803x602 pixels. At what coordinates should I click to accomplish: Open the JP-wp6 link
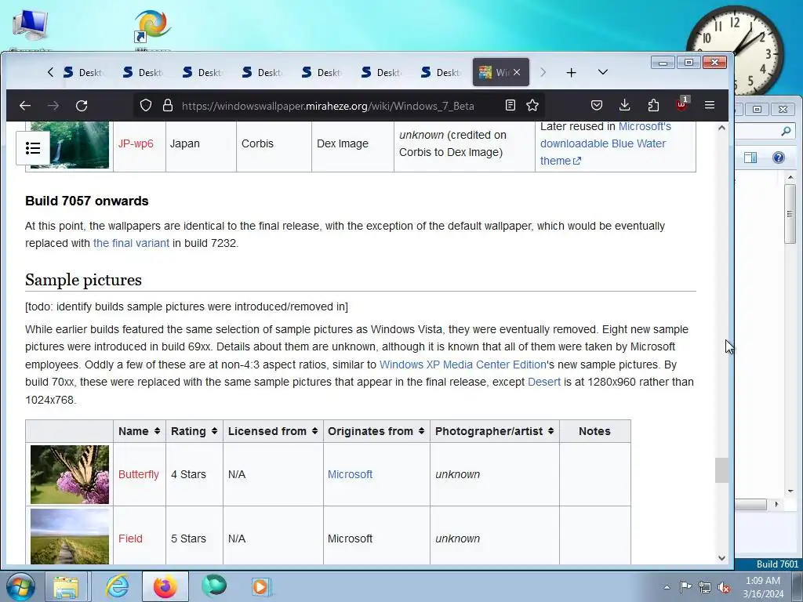pyautogui.click(x=136, y=144)
